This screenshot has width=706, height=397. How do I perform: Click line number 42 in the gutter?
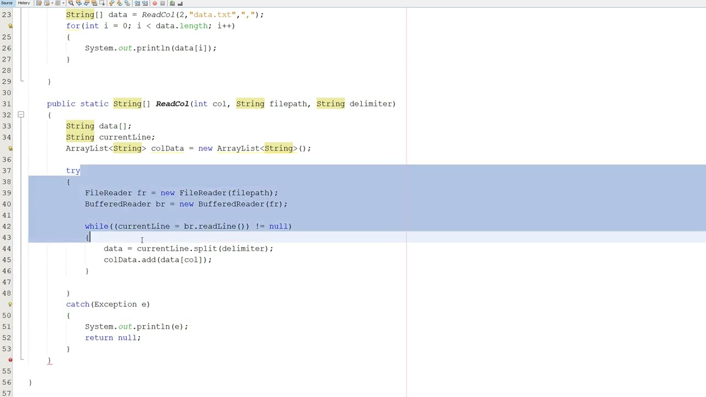[6, 226]
